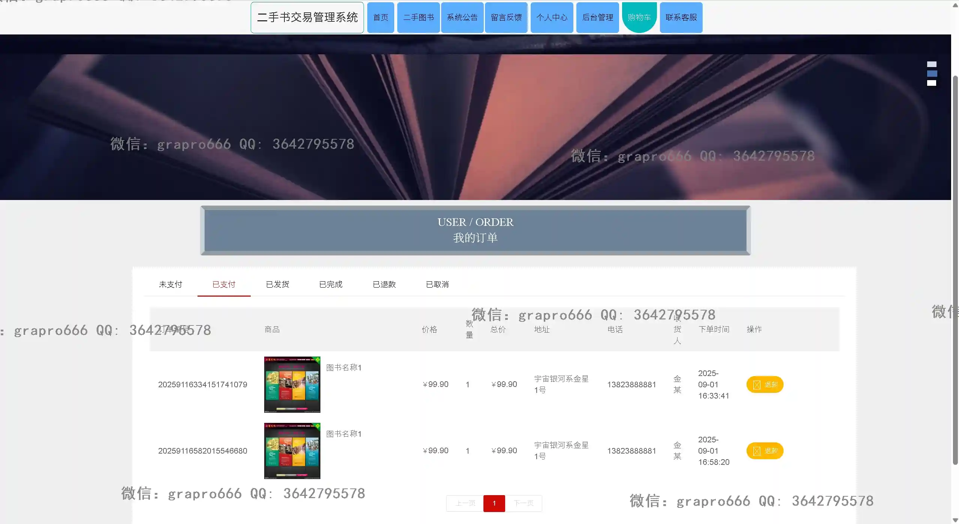The height and width of the screenshot is (524, 959).
Task: Open 已取消 cancelled orders tab
Action: click(x=437, y=285)
